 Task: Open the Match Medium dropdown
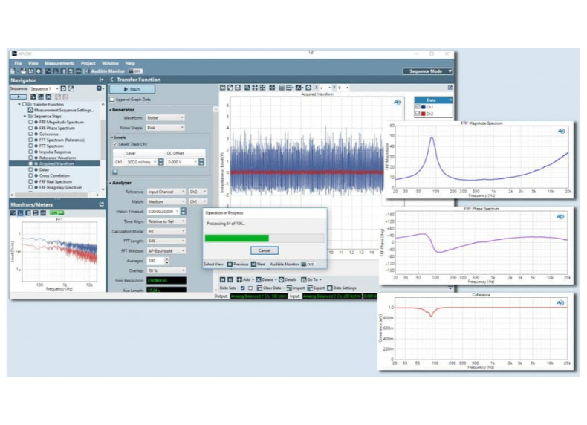point(166,201)
